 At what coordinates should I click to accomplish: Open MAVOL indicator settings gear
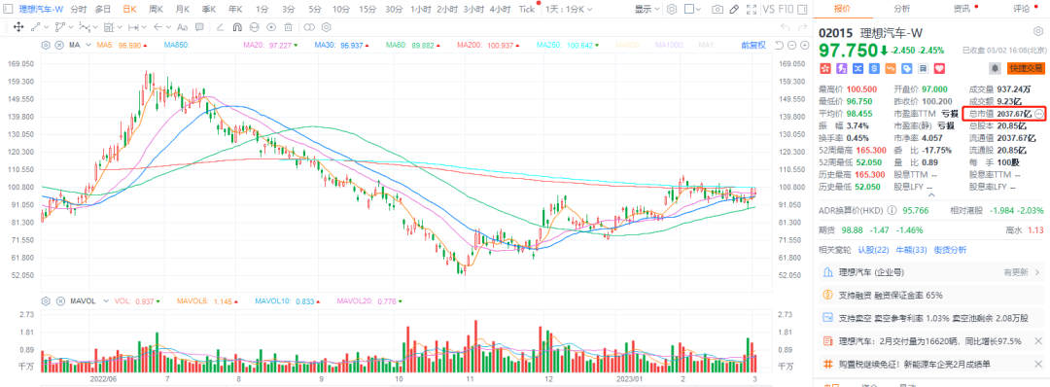pyautogui.click(x=46, y=301)
